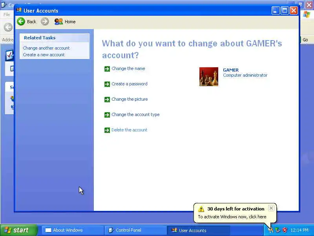Click the User Accounts taskbar button
The image size is (314, 236).
tap(198, 230)
